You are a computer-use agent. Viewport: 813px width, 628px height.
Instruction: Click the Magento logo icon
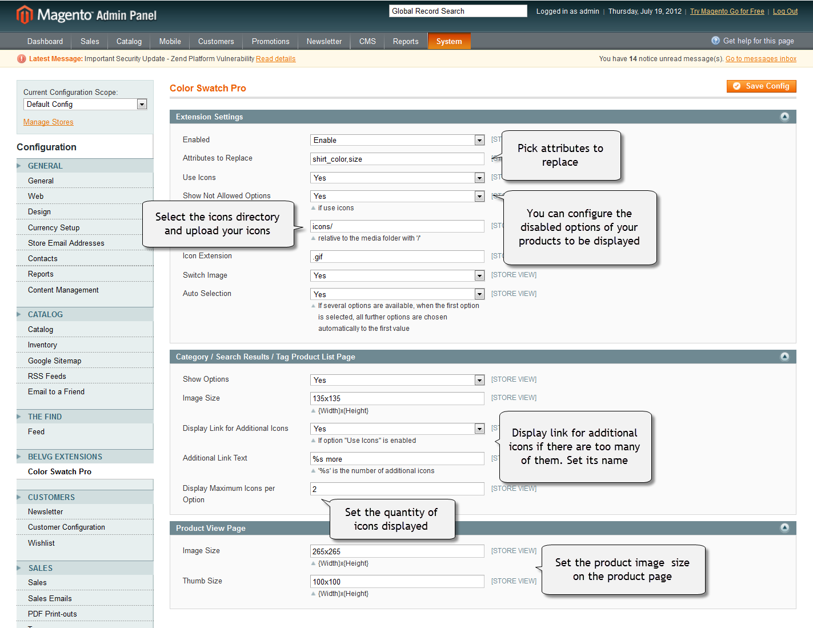25,15
